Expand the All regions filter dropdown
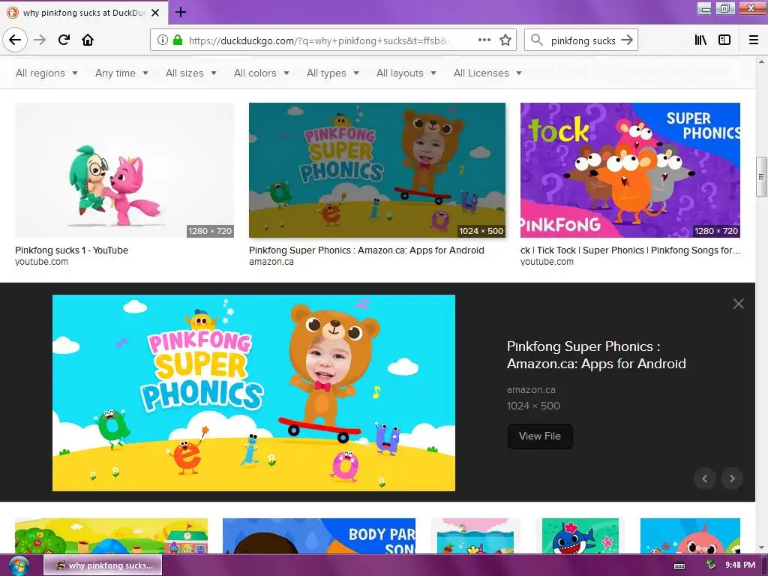The height and width of the screenshot is (576, 768). coord(46,73)
